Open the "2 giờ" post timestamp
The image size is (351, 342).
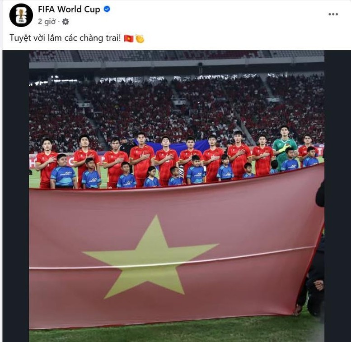coord(47,22)
